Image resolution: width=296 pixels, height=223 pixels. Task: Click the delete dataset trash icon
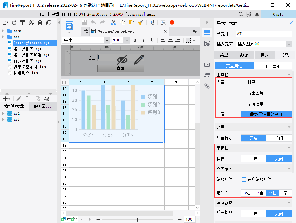[x=27, y=99]
